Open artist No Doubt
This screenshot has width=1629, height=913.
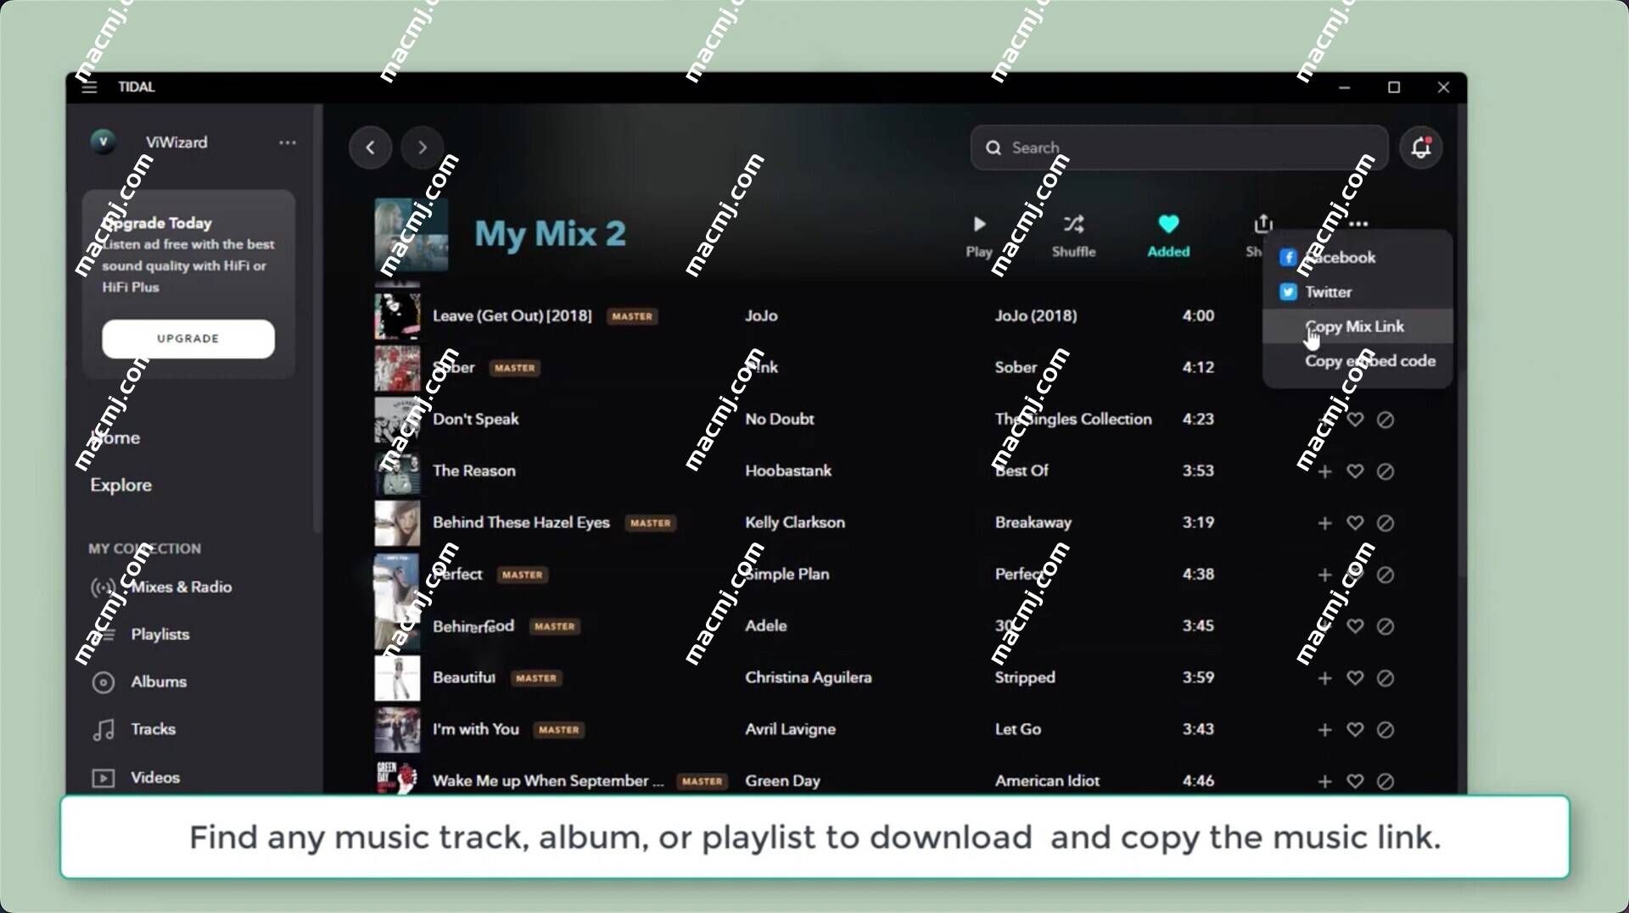(780, 419)
